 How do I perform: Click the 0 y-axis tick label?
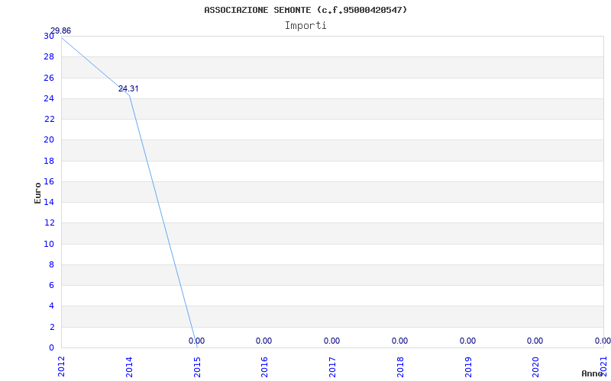(51, 347)
